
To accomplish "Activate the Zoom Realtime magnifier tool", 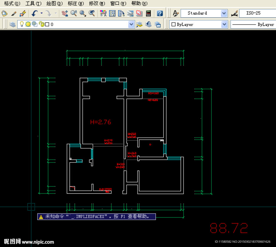I will click(x=74, y=13).
